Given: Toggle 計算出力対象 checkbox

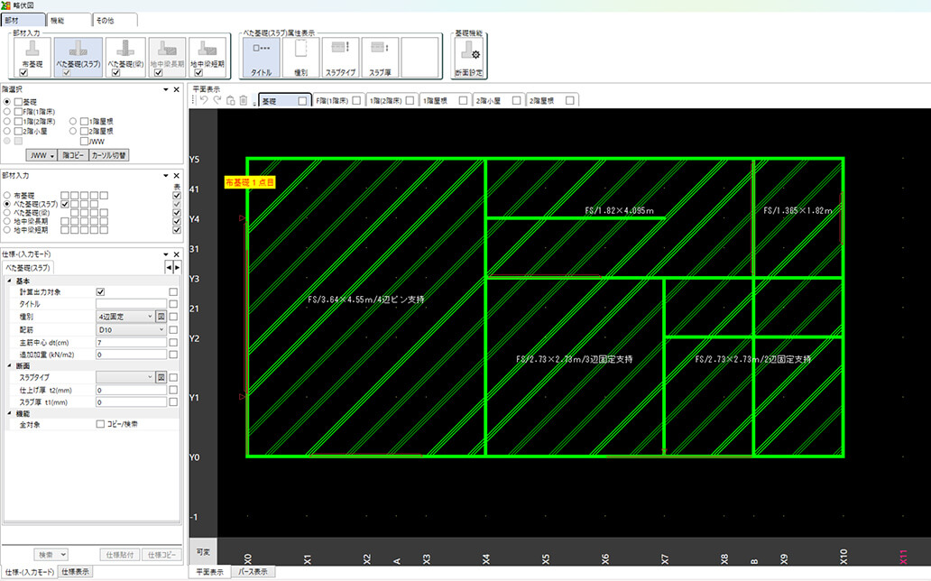Looking at the screenshot, I should [x=100, y=292].
